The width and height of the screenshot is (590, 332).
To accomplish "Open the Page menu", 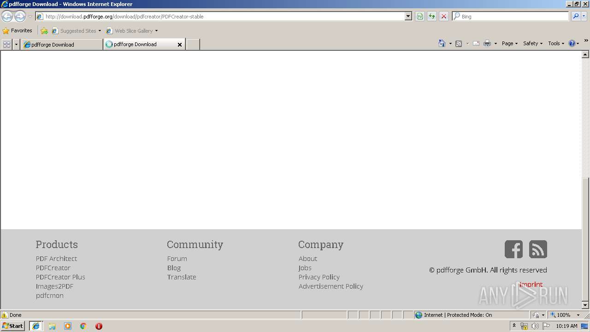I will (509, 43).
